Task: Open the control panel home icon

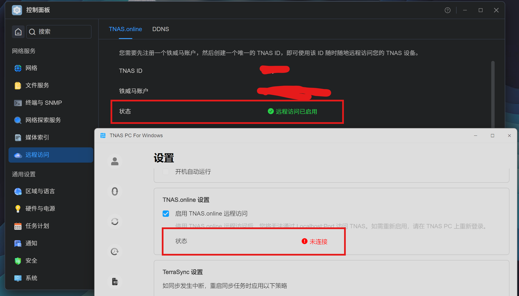Action: coord(18,32)
